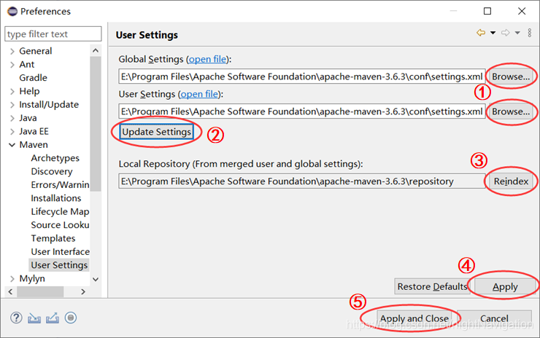Expand the Mylyn tree node
The height and width of the screenshot is (338, 540).
tap(12, 278)
